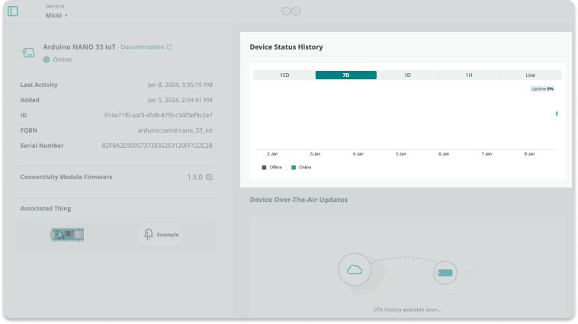Click the device icon in OTA illustration
This screenshot has height=324, width=578.
445,273
